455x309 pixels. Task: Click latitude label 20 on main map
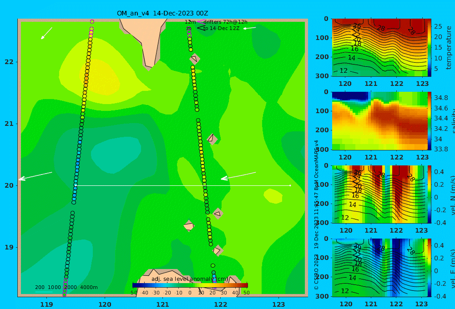point(9,185)
